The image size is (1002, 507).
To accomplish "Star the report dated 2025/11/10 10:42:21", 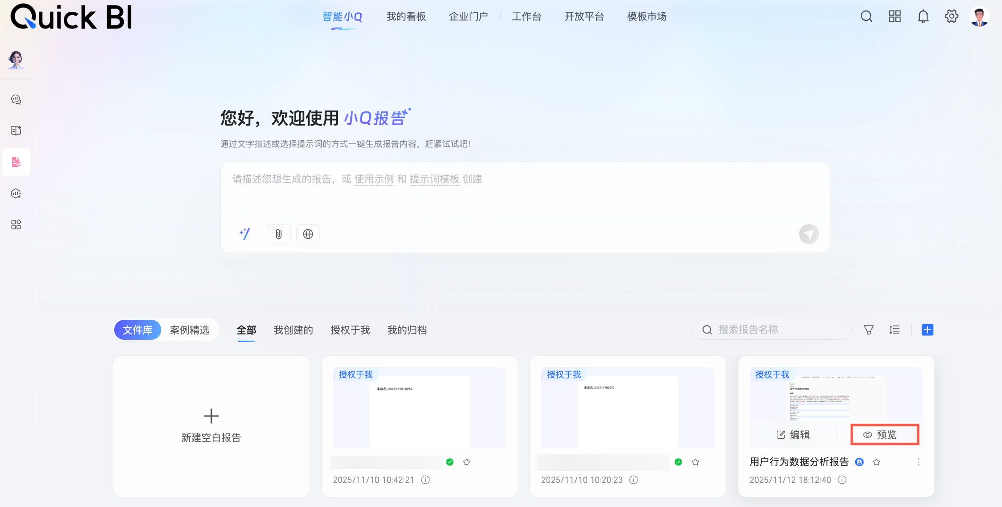I will [467, 462].
